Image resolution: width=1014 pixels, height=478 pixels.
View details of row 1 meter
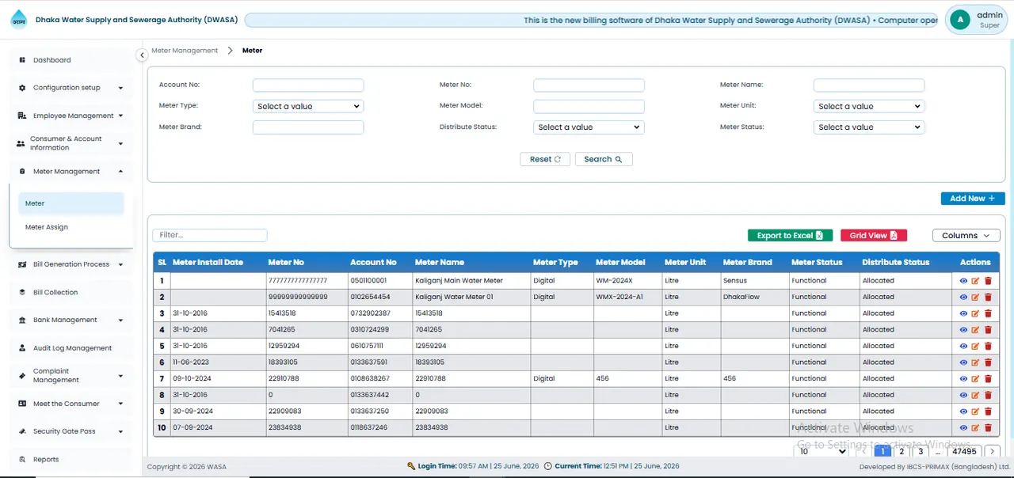(963, 281)
